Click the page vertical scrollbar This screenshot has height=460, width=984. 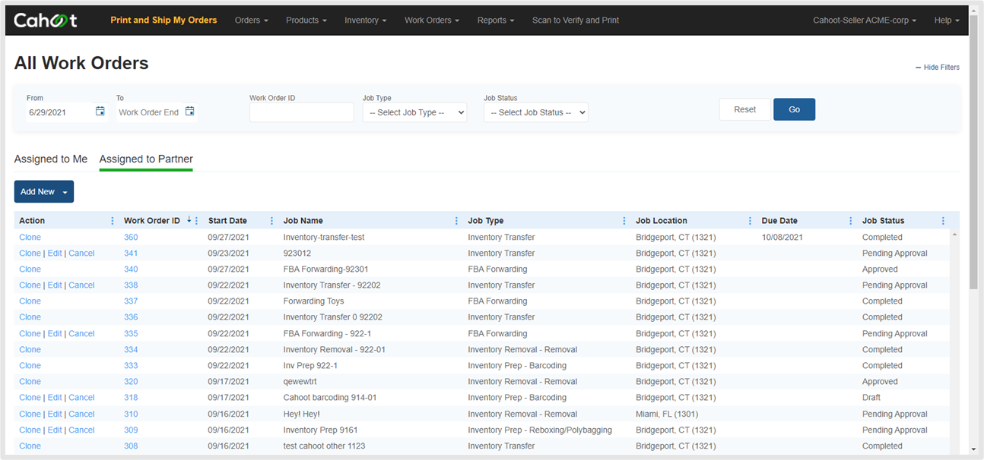[x=974, y=152]
